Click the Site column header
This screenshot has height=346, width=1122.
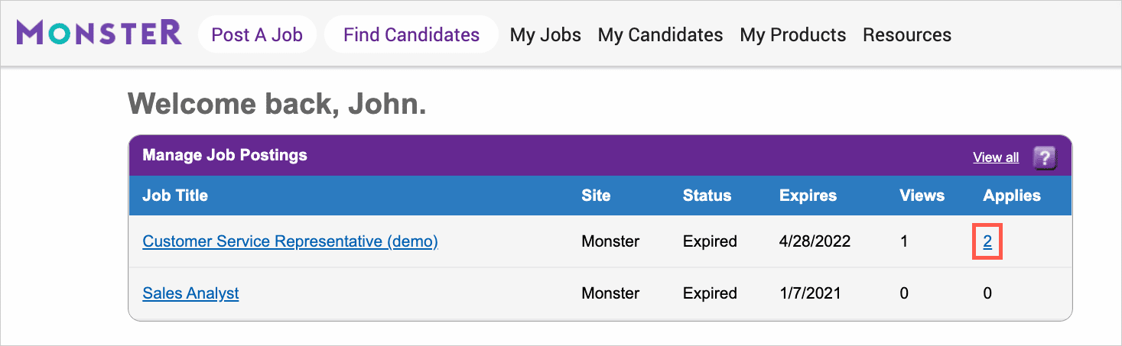(596, 196)
